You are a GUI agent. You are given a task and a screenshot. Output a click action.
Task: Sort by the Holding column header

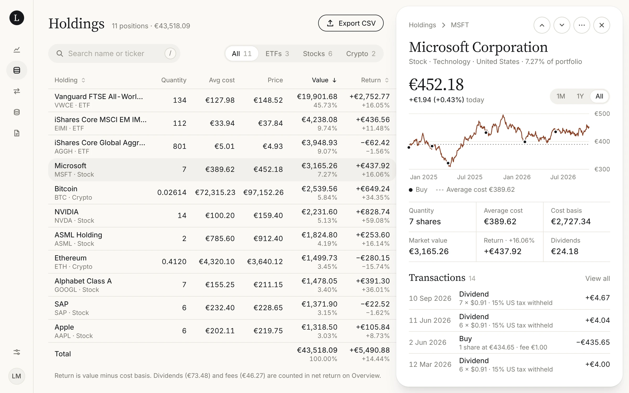point(70,80)
